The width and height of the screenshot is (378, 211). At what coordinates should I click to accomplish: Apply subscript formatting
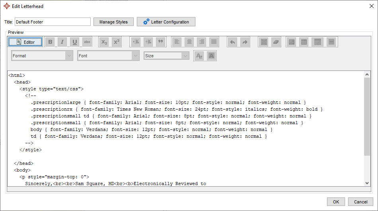[x=104, y=42]
